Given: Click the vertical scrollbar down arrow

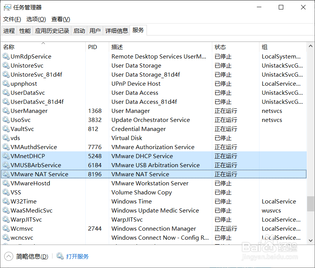Looking at the screenshot, I should point(311,240).
